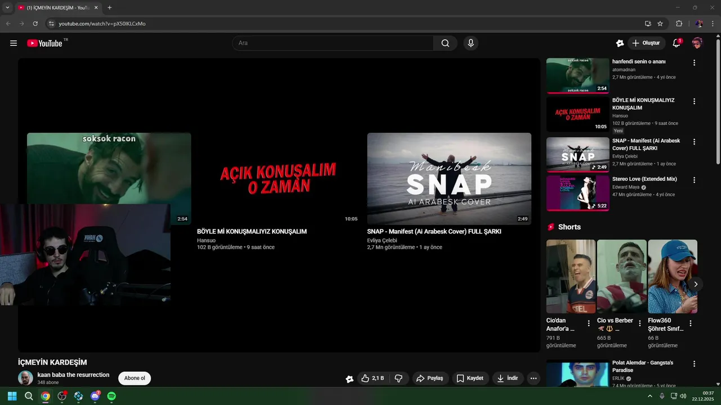The image size is (721, 405).
Task: Click the Paylaş share button
Action: 430,379
